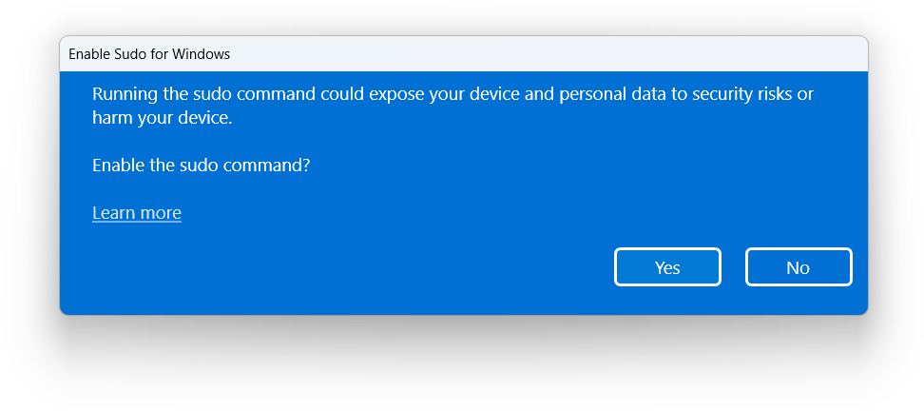
Task: Confirm enabling sudo with Yes button
Action: [x=667, y=267]
